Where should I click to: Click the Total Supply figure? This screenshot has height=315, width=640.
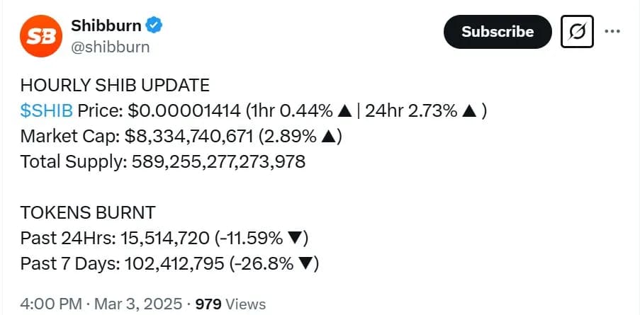[218, 162]
